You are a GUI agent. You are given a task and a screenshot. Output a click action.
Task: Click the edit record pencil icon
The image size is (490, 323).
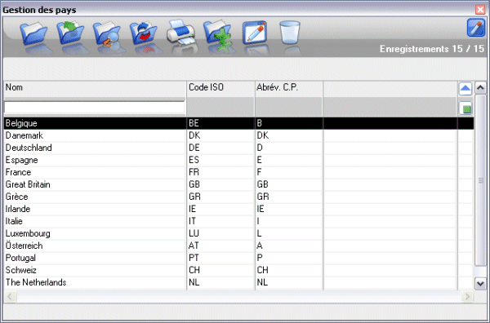point(255,33)
